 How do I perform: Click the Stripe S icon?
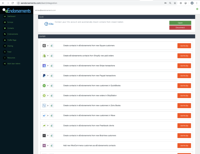44,66
